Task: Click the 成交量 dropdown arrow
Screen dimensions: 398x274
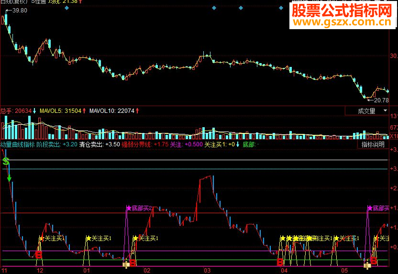Action: (x=385, y=110)
